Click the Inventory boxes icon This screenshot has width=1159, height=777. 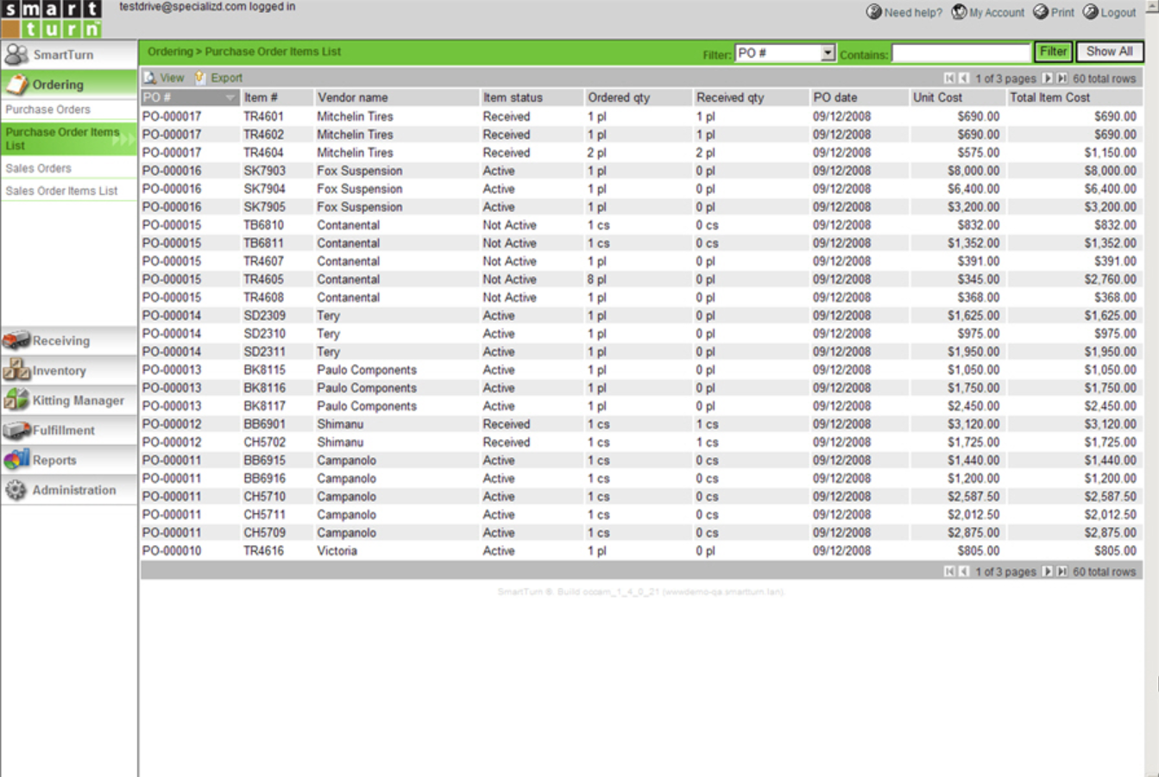click(x=16, y=370)
